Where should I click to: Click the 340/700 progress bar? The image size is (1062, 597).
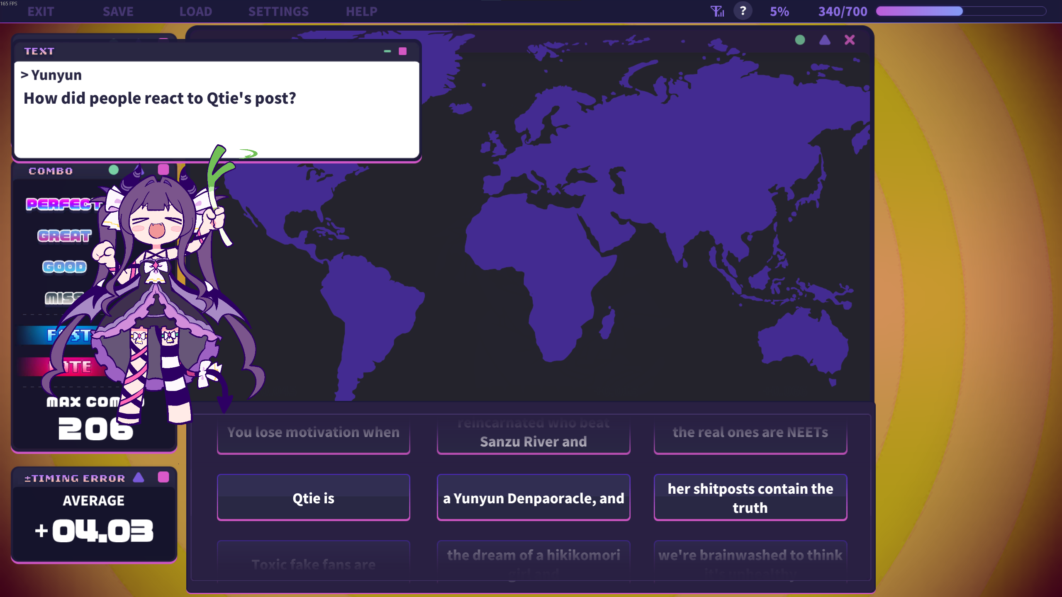coord(961,11)
